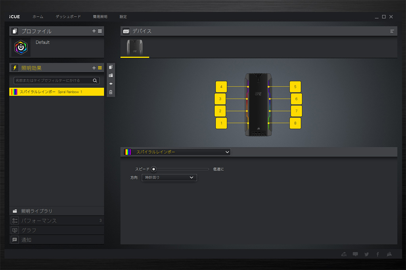Select lighting zone 1
Screen dimensions: 406x270
coord(221,123)
